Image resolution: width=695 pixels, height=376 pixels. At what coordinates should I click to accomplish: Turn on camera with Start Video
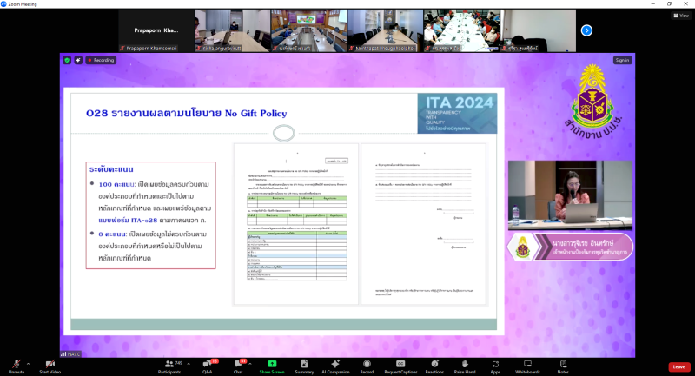(x=50, y=365)
